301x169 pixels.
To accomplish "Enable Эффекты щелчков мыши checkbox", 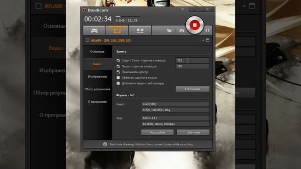I will pos(118,77).
